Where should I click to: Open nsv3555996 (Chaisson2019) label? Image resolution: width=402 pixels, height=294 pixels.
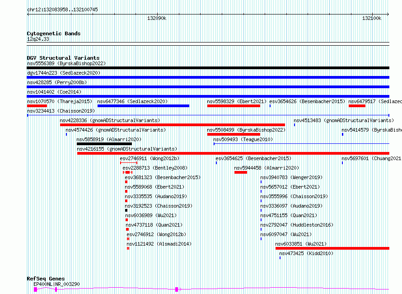click(x=294, y=196)
